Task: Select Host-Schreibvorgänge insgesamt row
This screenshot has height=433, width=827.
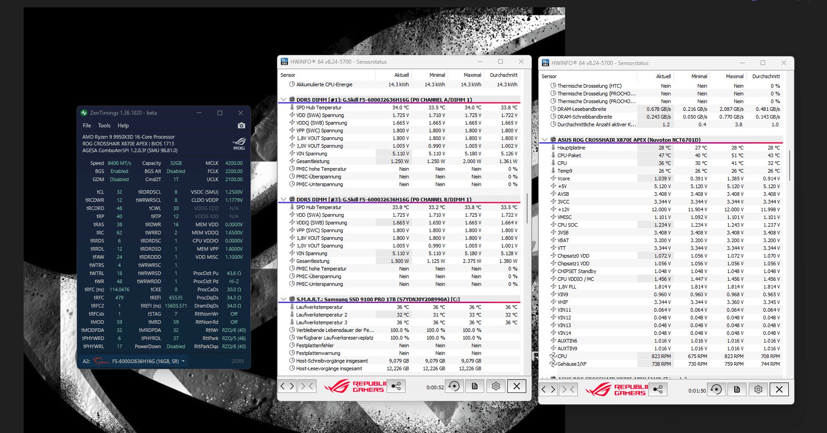Action: pyautogui.click(x=400, y=361)
